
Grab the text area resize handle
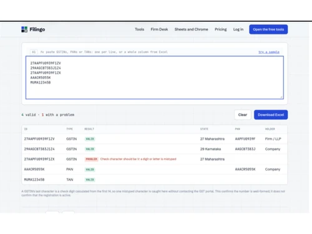click(281, 97)
